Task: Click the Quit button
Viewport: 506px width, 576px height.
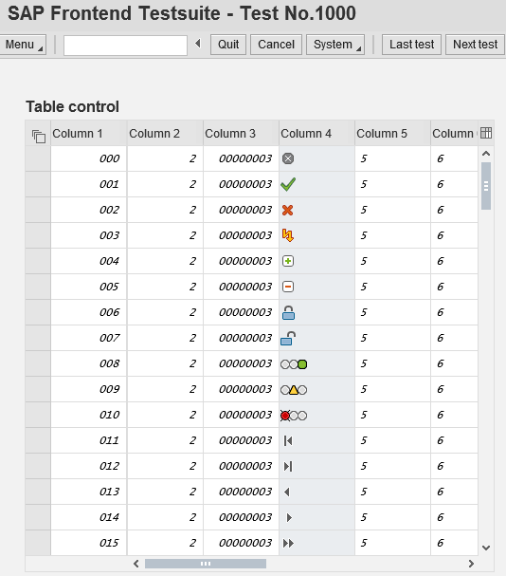Action: pos(228,45)
